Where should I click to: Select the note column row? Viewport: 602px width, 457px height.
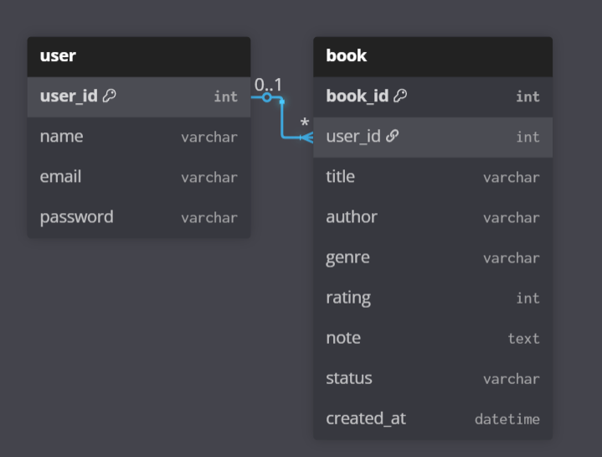pyautogui.click(x=433, y=339)
